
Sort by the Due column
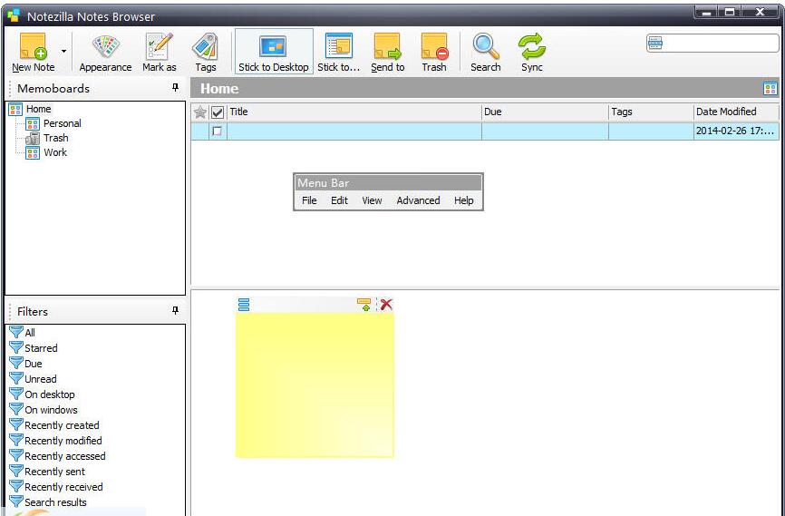click(545, 112)
